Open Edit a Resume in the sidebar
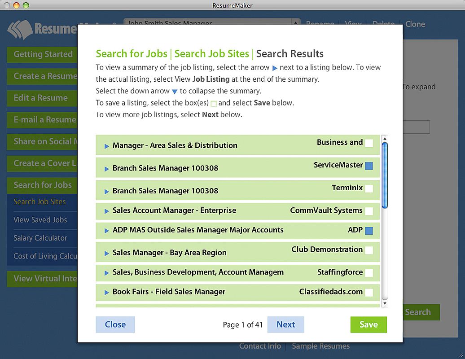Viewport: 465px width, 359px height. point(42,98)
